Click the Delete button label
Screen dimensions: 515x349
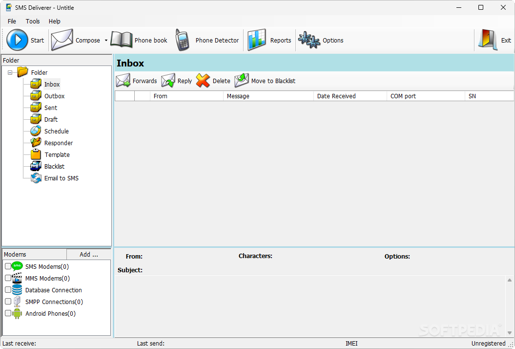(x=221, y=81)
